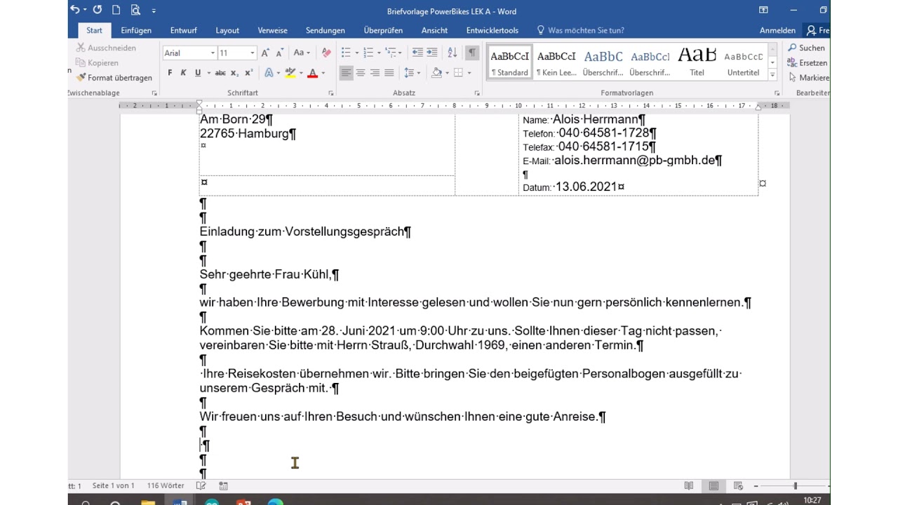
Task: Expand the styles gallery (more arrow)
Action: point(772,74)
